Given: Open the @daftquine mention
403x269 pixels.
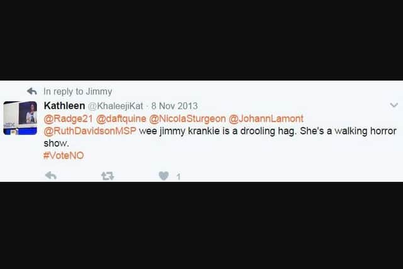Looking at the screenshot, I should [x=121, y=119].
